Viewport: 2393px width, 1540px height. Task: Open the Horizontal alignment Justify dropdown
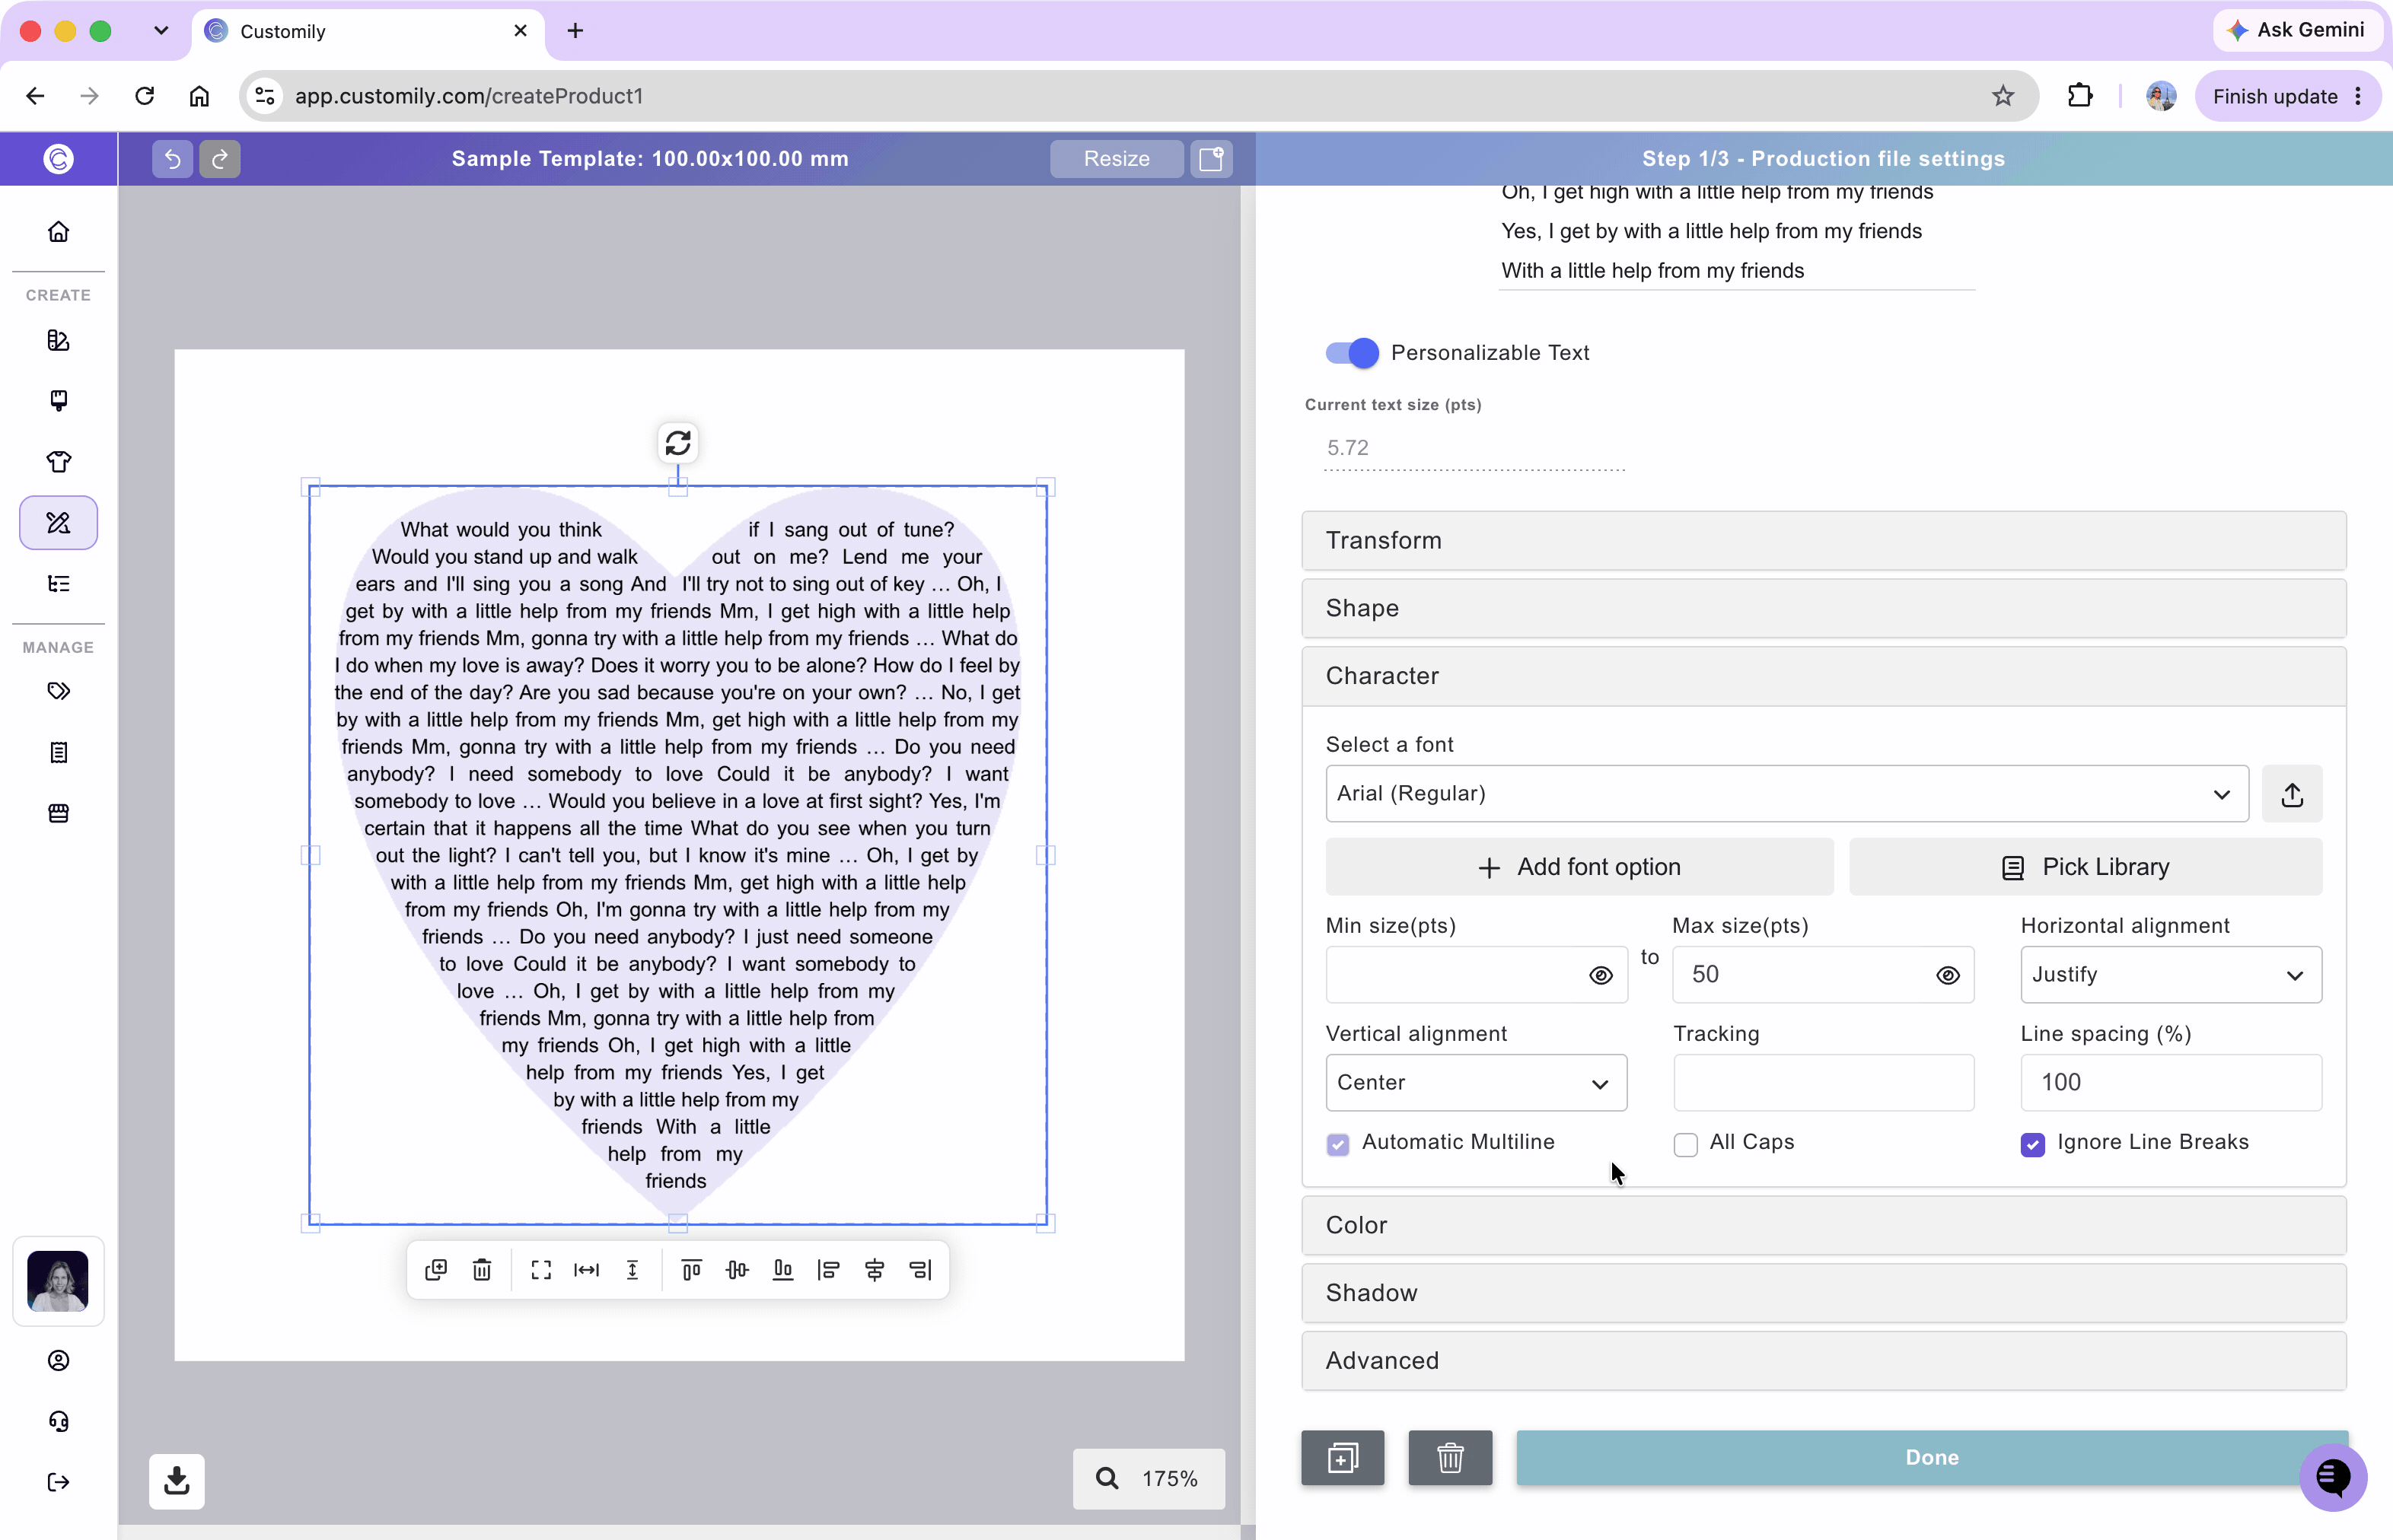[x=2171, y=975]
